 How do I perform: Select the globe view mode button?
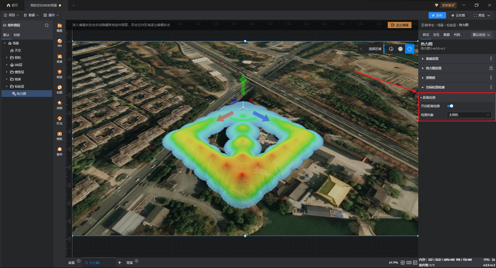391,49
